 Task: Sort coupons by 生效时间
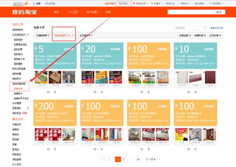tap(215, 35)
